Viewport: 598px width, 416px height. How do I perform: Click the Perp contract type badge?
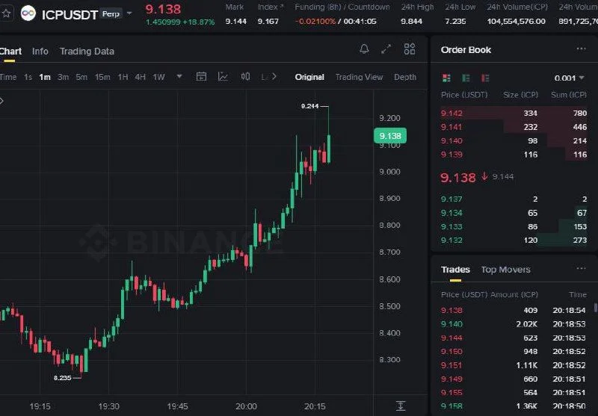pyautogui.click(x=111, y=13)
